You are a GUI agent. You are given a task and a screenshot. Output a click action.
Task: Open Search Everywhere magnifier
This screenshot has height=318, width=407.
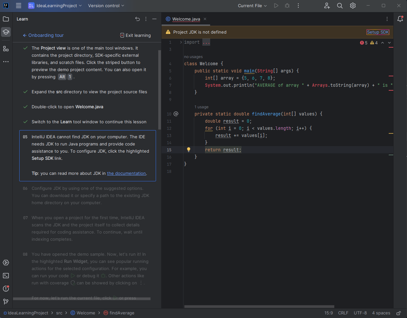tap(340, 6)
